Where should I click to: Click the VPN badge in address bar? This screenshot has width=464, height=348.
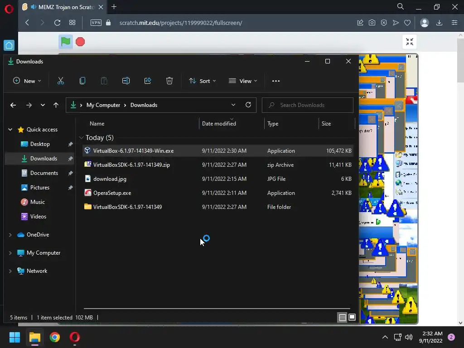pos(96,23)
